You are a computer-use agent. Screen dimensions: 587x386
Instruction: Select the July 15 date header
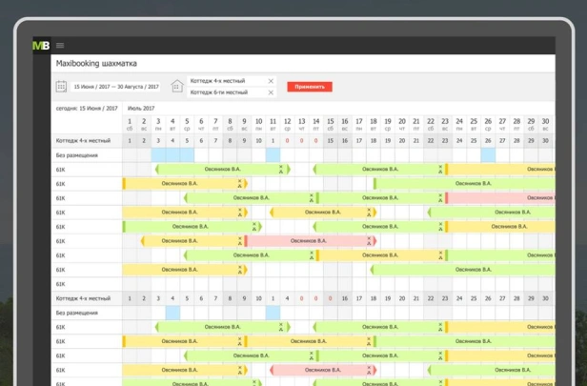tap(330, 124)
